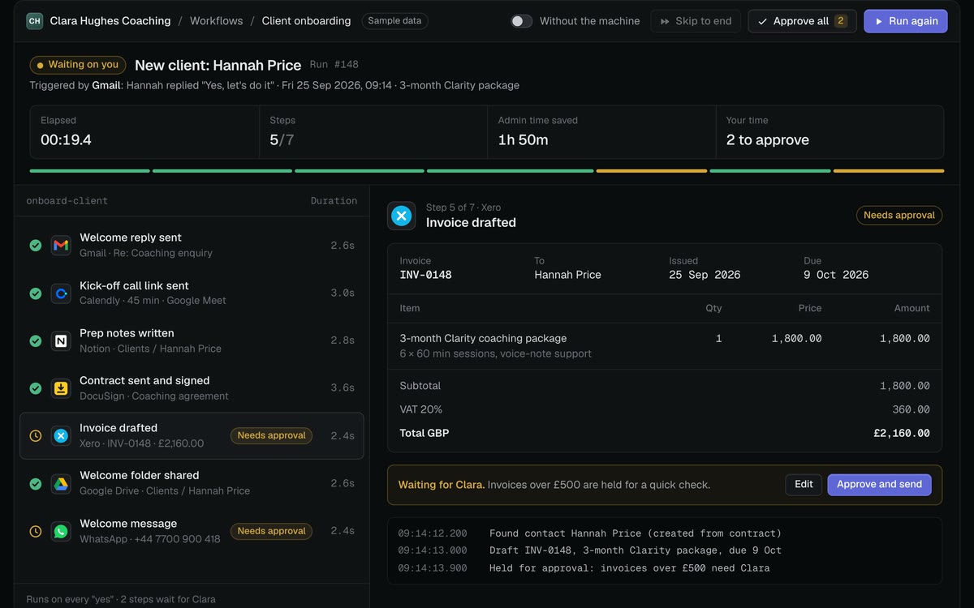Open the Client onboarding breadcrumb
Screen dimensions: 974x608
point(306,21)
